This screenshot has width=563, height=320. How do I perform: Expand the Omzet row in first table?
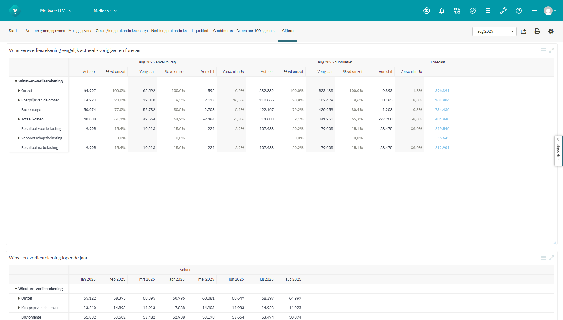pos(19,91)
